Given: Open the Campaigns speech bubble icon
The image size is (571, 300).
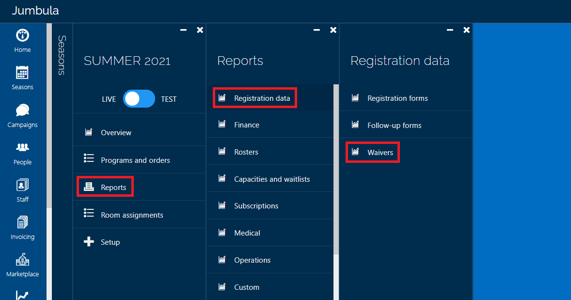Looking at the screenshot, I should (x=23, y=111).
